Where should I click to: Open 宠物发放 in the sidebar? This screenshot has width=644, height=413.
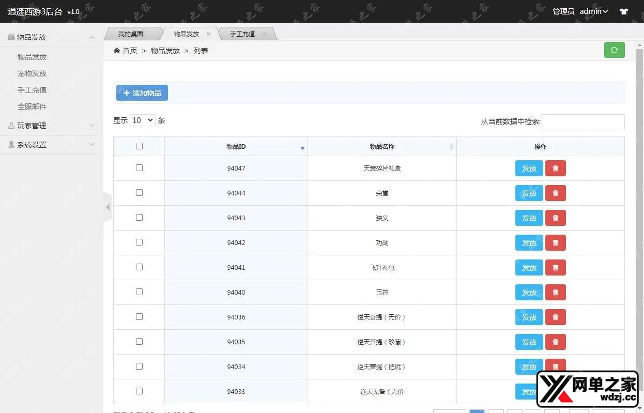click(32, 73)
